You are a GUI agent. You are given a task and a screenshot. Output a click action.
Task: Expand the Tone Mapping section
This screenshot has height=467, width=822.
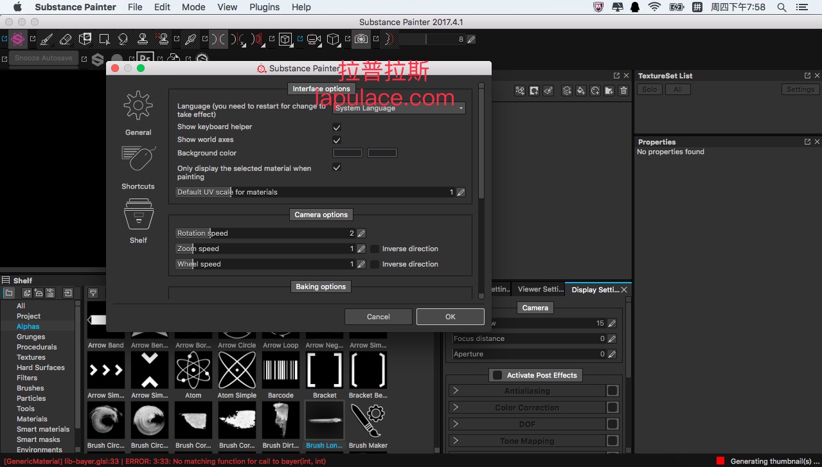(x=455, y=441)
